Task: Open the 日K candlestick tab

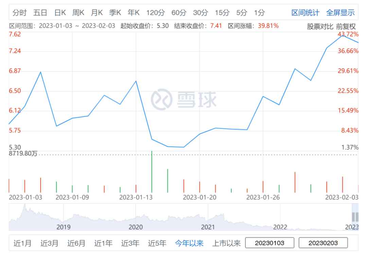Action: click(60, 13)
